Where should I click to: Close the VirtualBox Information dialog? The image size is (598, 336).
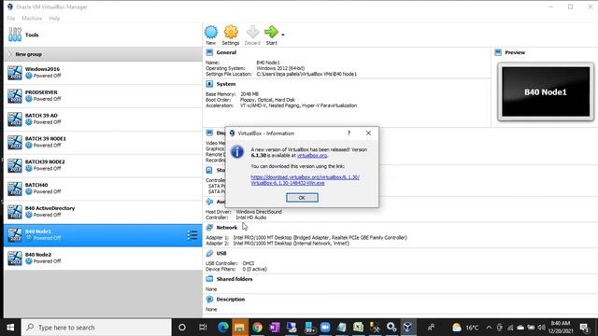[368, 133]
